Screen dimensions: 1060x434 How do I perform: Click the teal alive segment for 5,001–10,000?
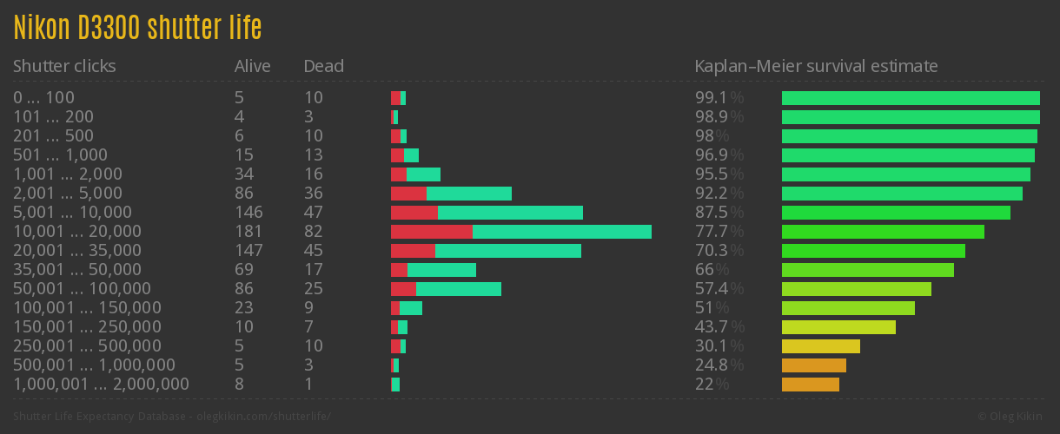tap(510, 213)
